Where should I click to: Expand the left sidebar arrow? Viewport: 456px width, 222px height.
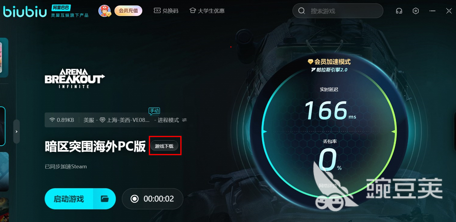coord(16,132)
